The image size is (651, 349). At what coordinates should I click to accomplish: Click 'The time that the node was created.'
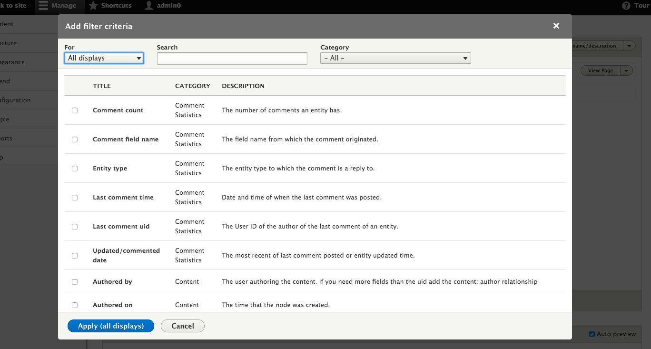(x=276, y=305)
